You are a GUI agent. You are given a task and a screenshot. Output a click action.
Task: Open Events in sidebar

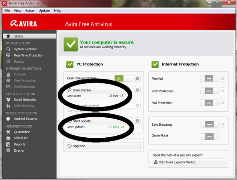(19, 150)
